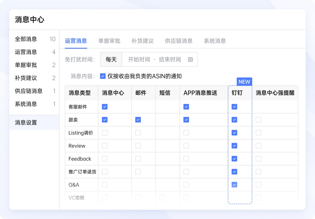Enable Listing调价 邮件 checkbox
The width and height of the screenshot is (315, 219).
tap(138, 133)
